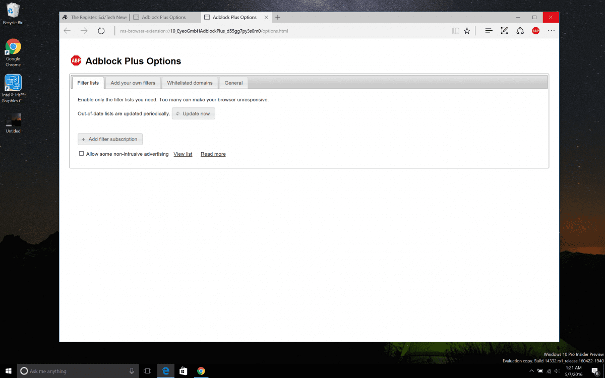Open Reading view book icon
This screenshot has height=378, width=605.
click(456, 31)
